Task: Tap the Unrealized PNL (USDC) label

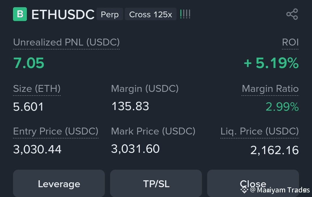Action: 66,42
